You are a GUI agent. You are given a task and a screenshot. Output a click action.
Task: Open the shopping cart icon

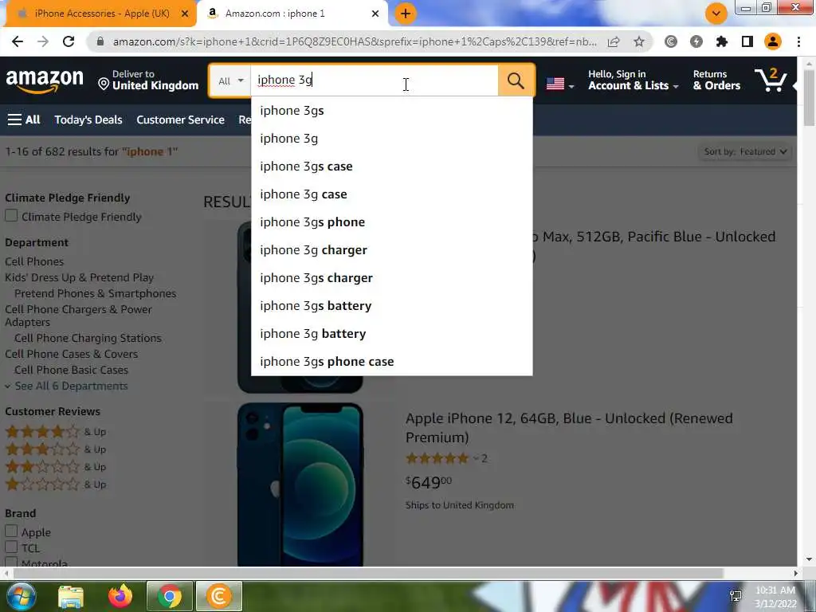[771, 80]
